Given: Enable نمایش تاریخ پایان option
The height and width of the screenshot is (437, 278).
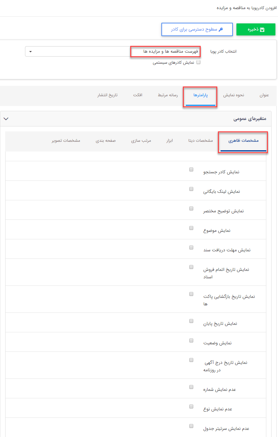Looking at the screenshot, I should (x=191, y=321).
